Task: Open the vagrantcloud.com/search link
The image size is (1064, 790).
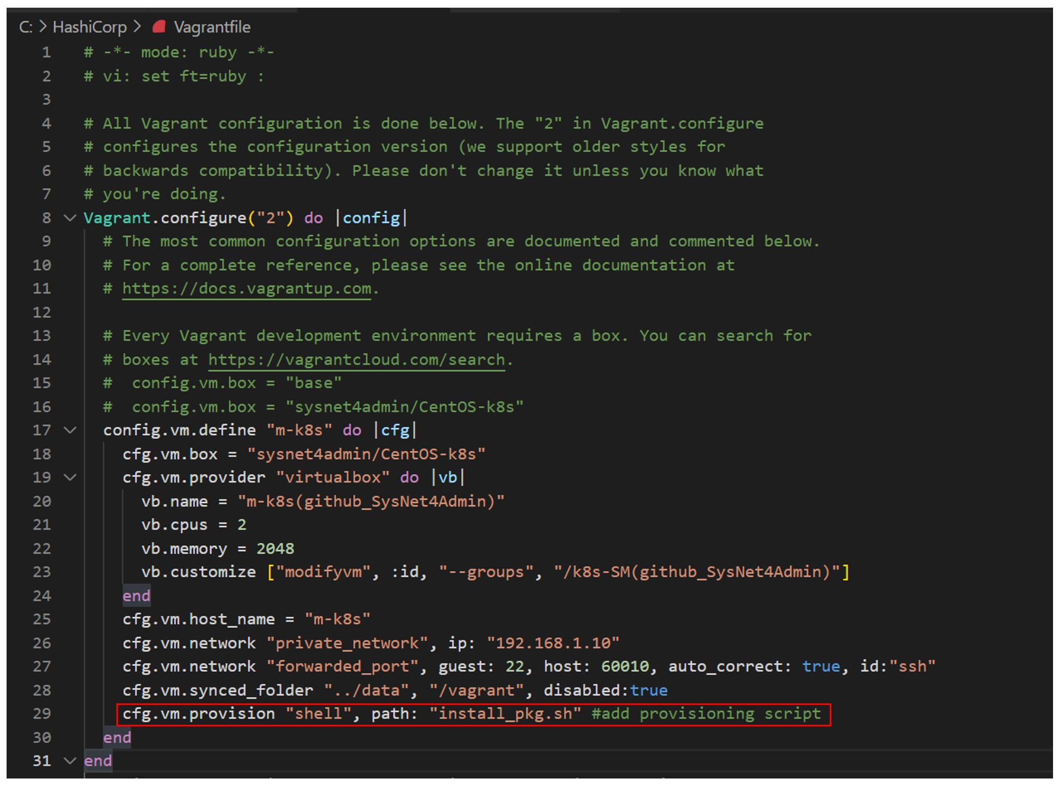Action: pos(356,360)
